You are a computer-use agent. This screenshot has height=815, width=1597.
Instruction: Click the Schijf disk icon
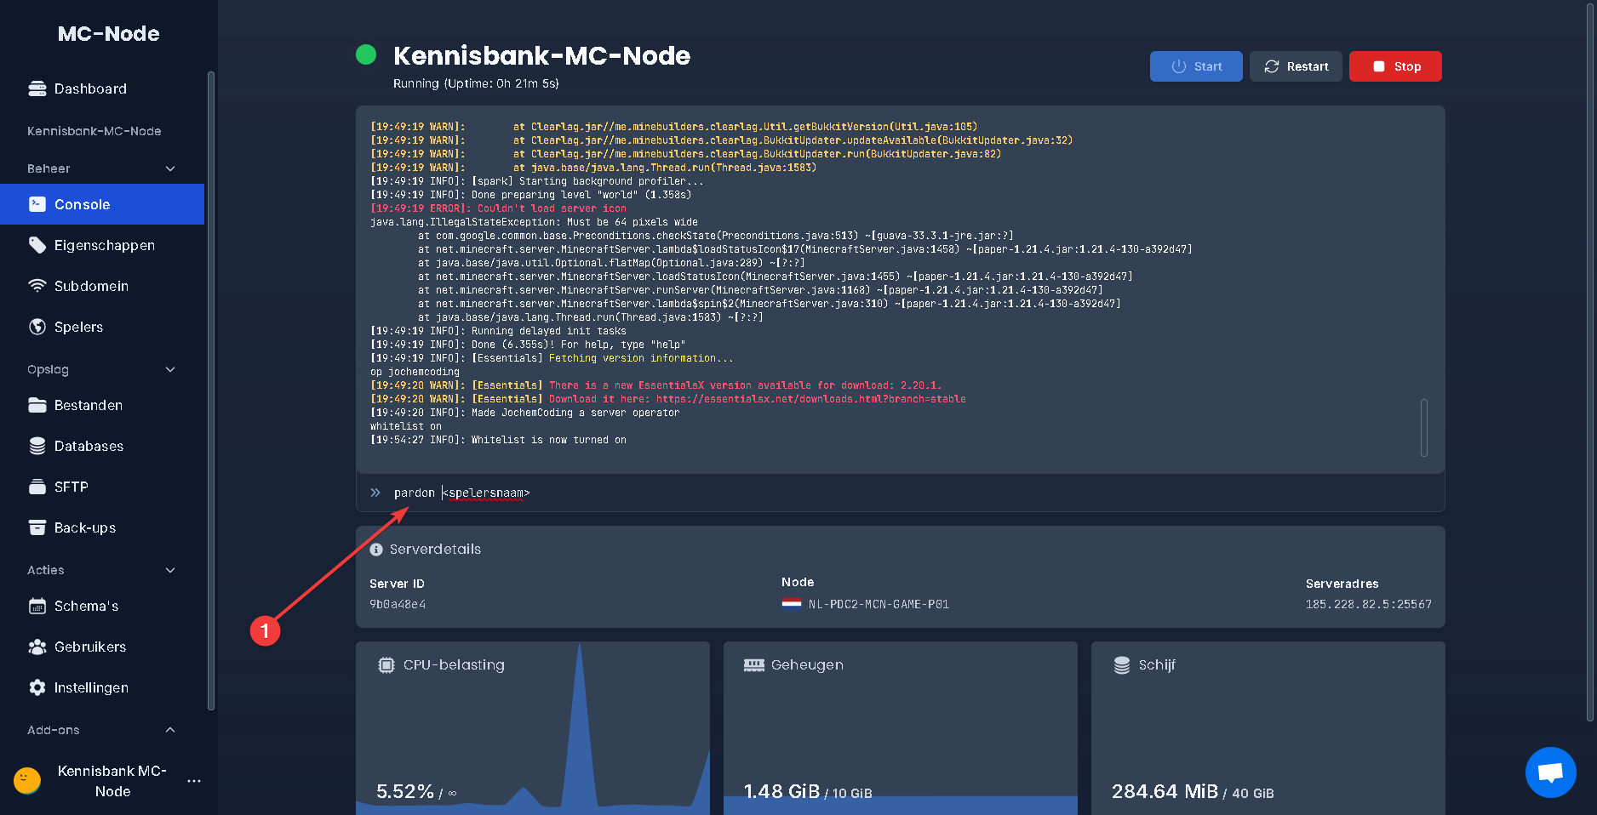click(x=1122, y=665)
